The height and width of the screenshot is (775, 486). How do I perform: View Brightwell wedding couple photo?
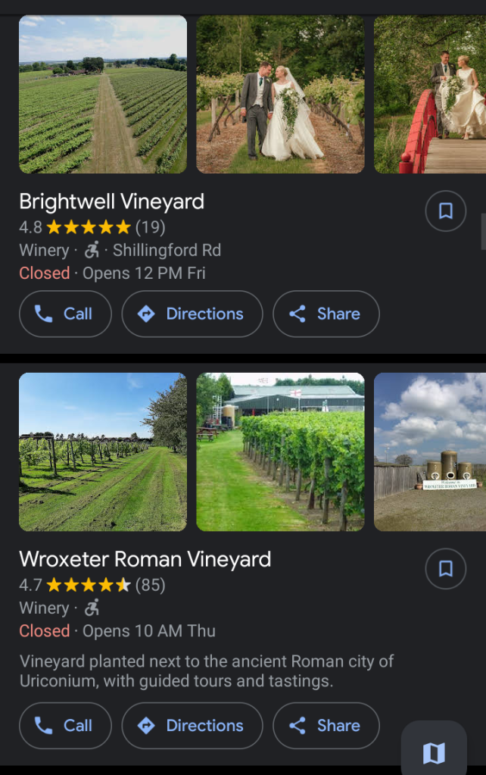(280, 94)
